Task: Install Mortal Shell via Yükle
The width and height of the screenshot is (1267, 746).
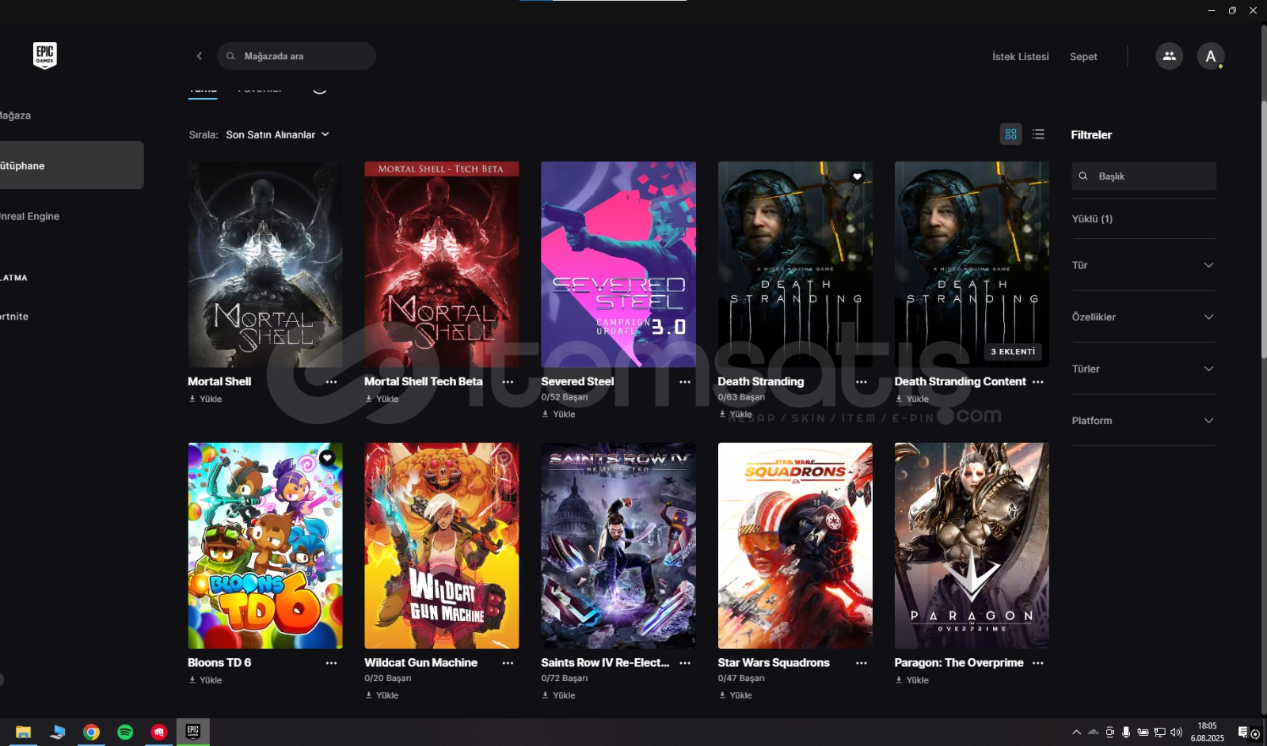Action: tap(206, 400)
